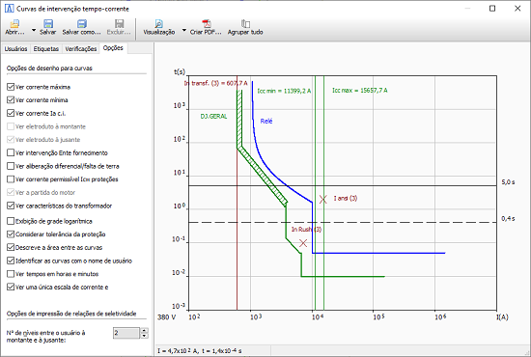Enable Exibição de grade logarítmica

pos(11,221)
